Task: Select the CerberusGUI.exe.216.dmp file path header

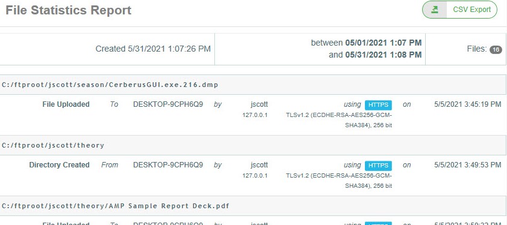Action: (x=110, y=85)
